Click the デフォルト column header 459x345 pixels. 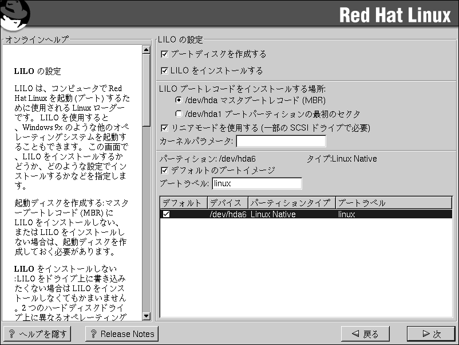click(x=183, y=203)
